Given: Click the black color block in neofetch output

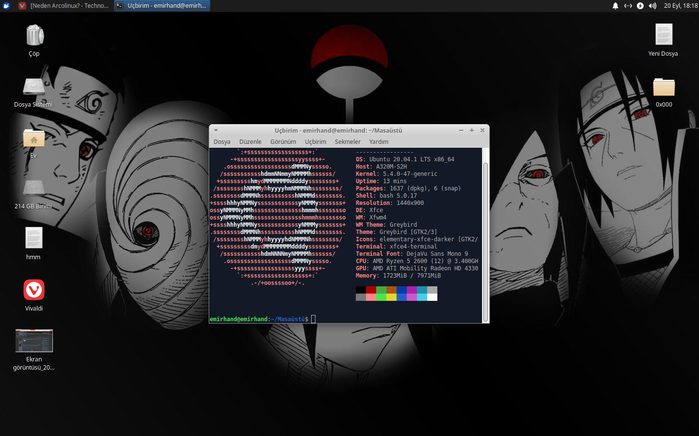Looking at the screenshot, I should [x=361, y=290].
